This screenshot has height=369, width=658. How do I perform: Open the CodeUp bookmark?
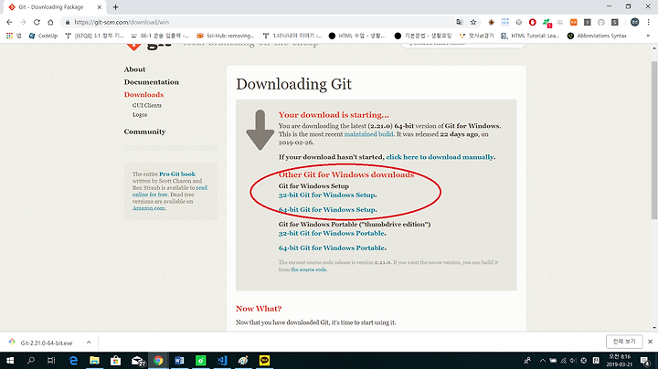tap(43, 36)
